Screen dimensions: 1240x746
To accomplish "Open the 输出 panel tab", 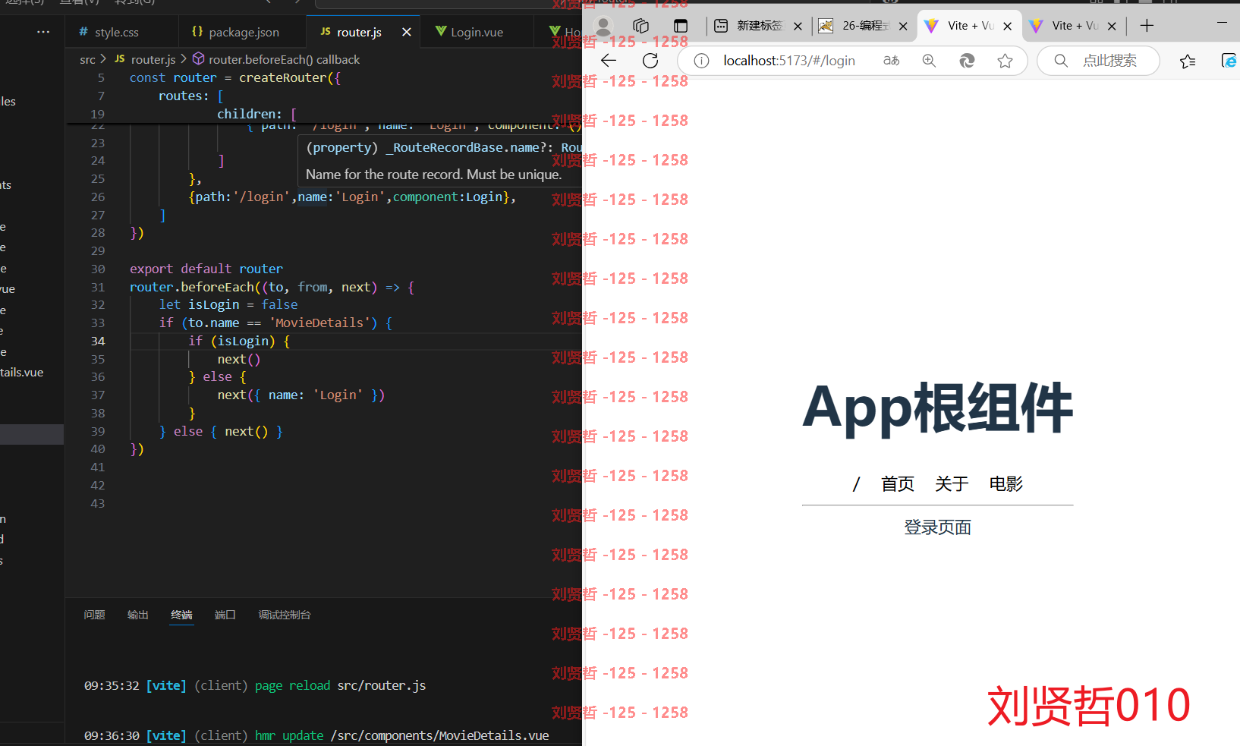I will coord(138,615).
